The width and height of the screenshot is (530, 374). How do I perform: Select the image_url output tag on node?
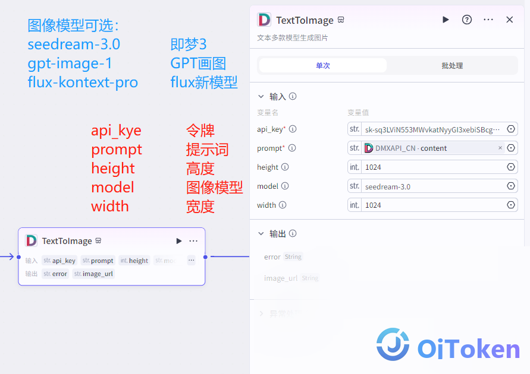93,274
